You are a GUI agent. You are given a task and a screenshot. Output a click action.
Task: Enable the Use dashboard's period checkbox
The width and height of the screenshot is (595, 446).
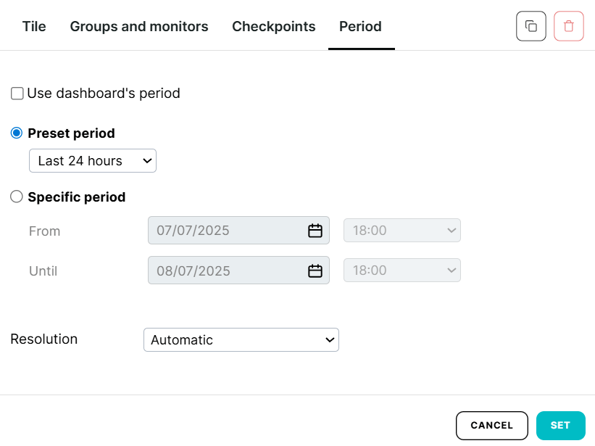(17, 94)
